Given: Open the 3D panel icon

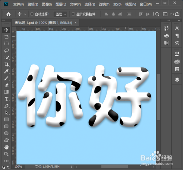Looking at the screenshot, I should click(x=177, y=54).
